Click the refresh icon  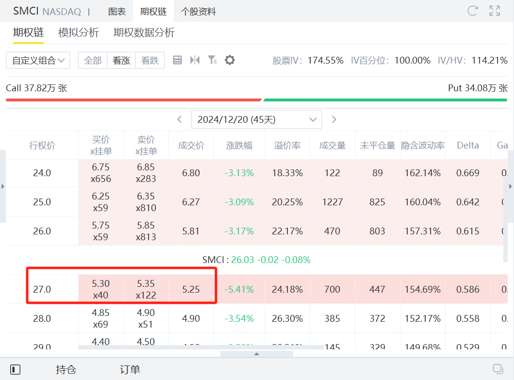472,11
